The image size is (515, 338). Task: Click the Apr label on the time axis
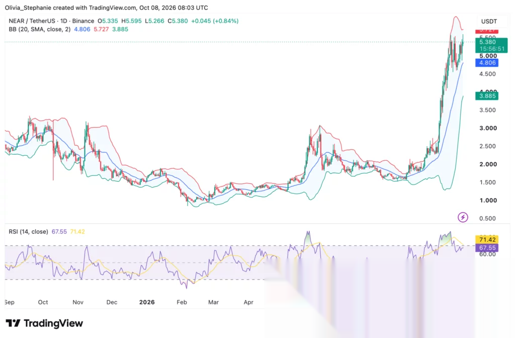248,302
